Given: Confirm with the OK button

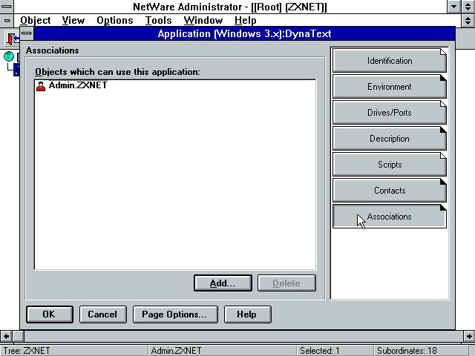Looking at the screenshot, I should coord(50,314).
